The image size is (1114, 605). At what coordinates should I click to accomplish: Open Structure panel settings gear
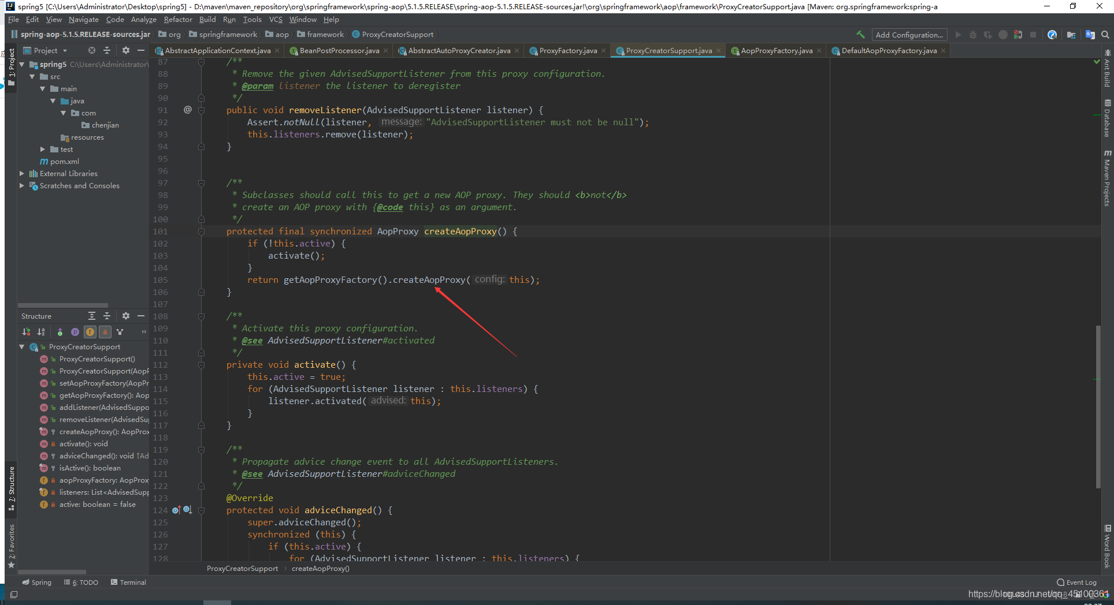pos(126,316)
